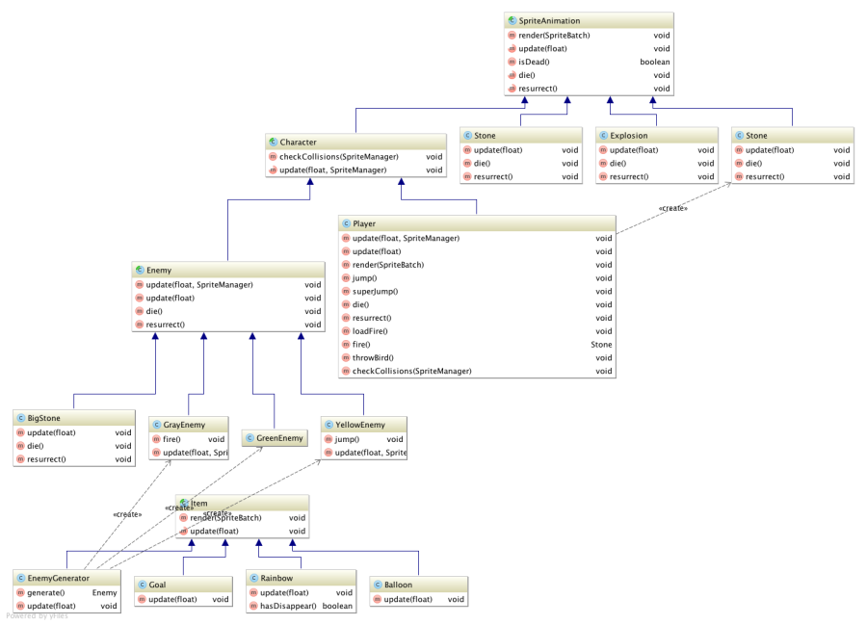Click method icon of Enemy resurrect()
Viewport: 867px width, 625px height.
(x=140, y=325)
